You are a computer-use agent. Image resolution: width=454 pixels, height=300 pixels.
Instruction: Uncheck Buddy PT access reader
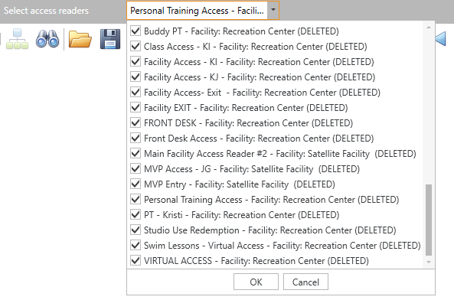136,31
